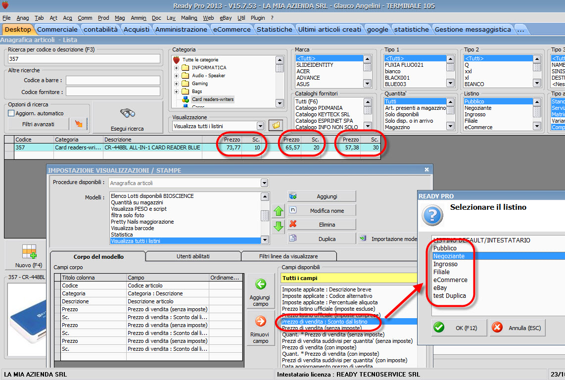Select eBay in the listino dialog
This screenshot has height=380, width=565.
pyautogui.click(x=440, y=287)
